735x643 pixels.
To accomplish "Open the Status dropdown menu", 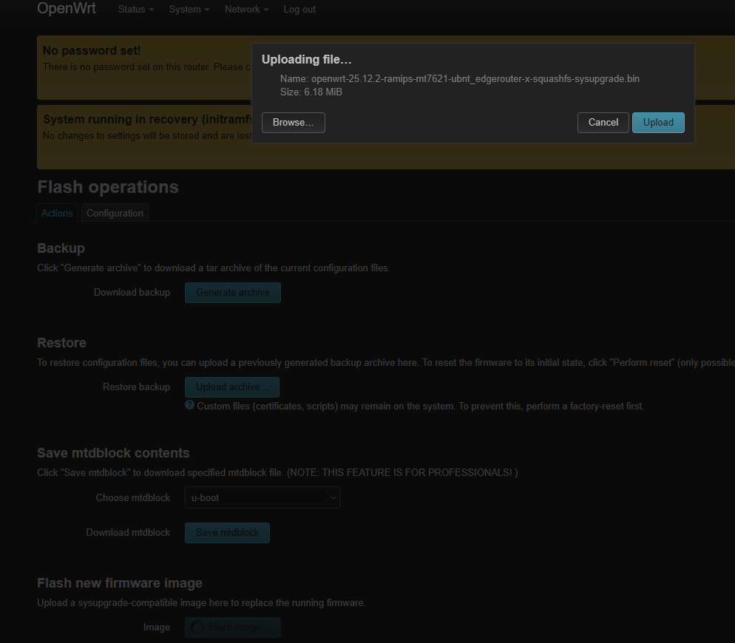I will 136,10.
